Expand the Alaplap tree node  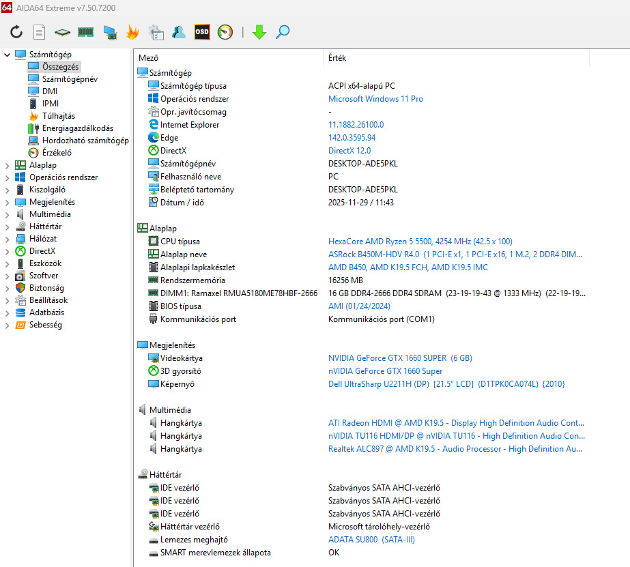[7, 165]
